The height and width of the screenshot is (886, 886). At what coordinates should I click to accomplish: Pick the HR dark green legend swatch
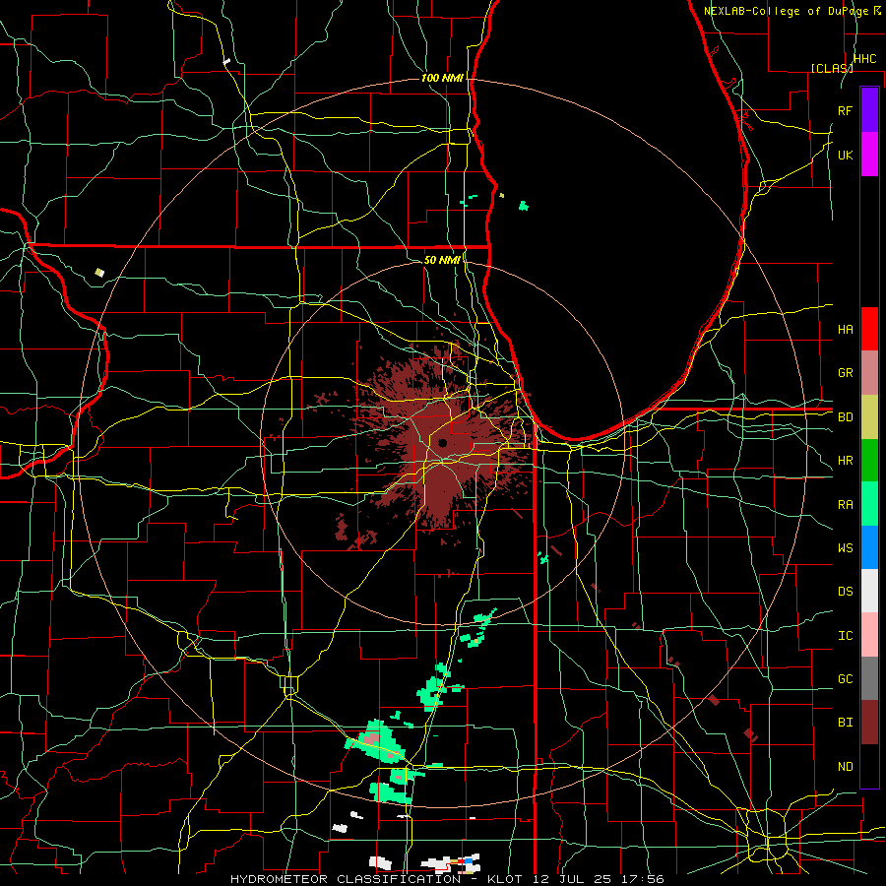[x=869, y=461]
